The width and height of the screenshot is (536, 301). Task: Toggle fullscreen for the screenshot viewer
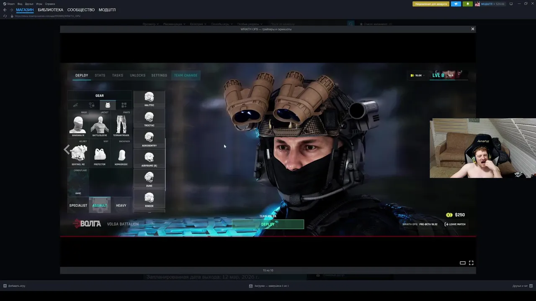[x=471, y=263]
